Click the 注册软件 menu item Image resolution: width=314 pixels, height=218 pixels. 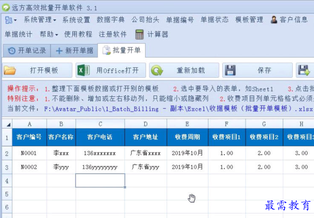113,34
